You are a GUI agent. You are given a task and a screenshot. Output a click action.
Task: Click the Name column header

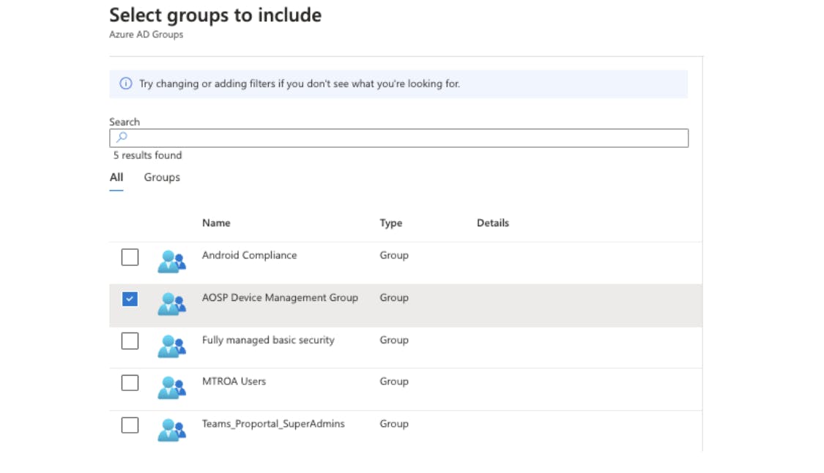(216, 223)
